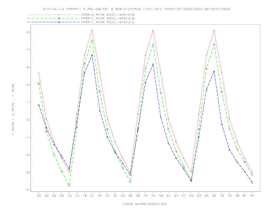Screen dimensions: 275x213
Task: Click x-axis tick label 36
Action: (x=130, y=196)
